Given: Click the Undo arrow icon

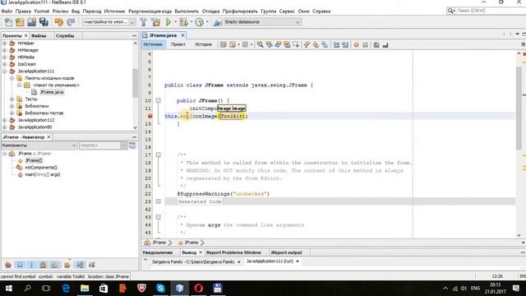Looking at the screenshot, I should [58, 22].
